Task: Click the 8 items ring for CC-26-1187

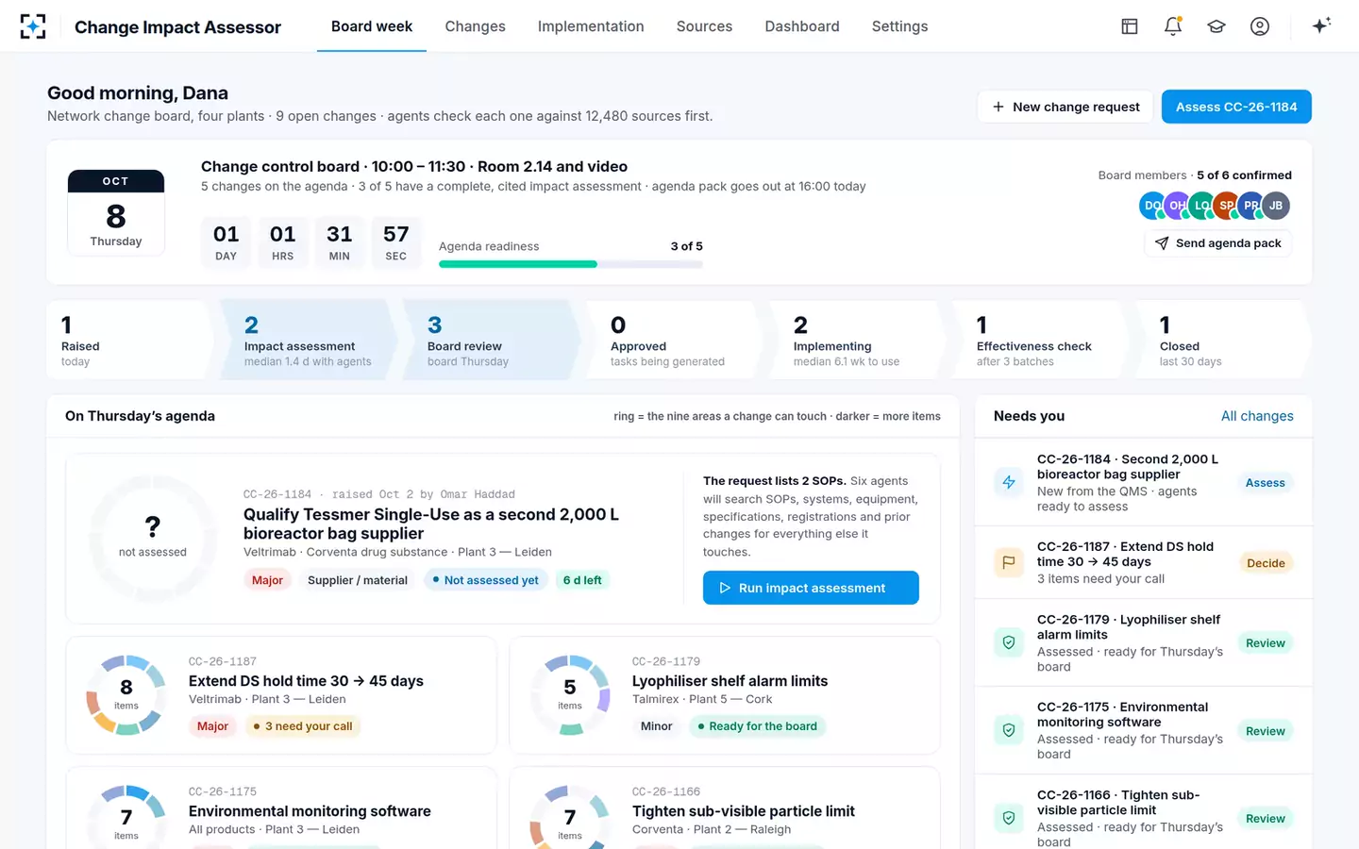Action: click(126, 694)
